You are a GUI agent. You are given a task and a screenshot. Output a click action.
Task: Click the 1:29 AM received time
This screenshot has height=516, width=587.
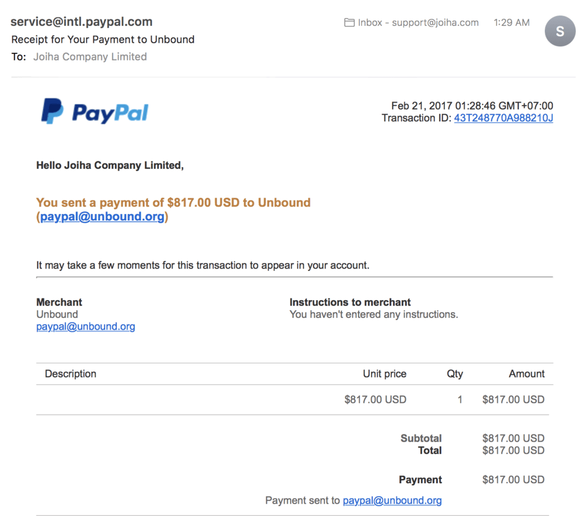[511, 23]
